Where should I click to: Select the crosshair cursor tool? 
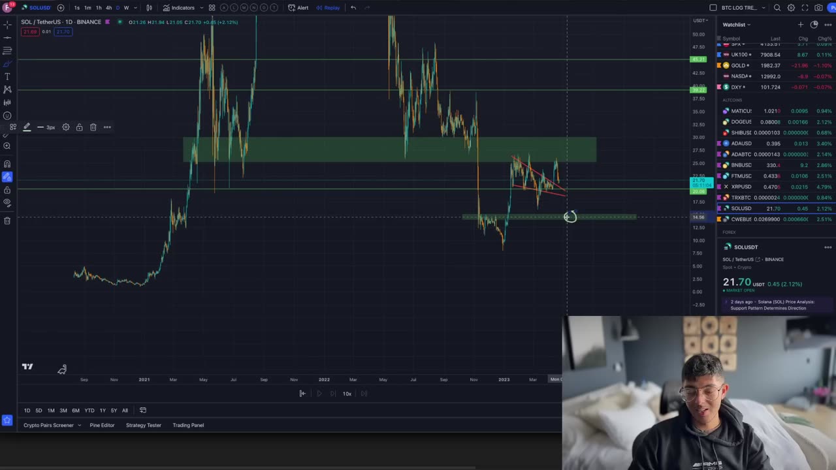click(x=7, y=25)
